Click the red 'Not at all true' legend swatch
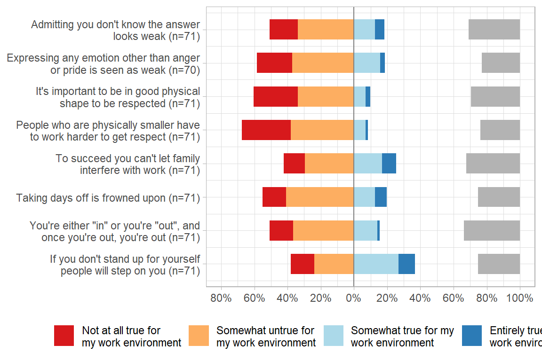The height and width of the screenshot is (361, 542). point(64,336)
